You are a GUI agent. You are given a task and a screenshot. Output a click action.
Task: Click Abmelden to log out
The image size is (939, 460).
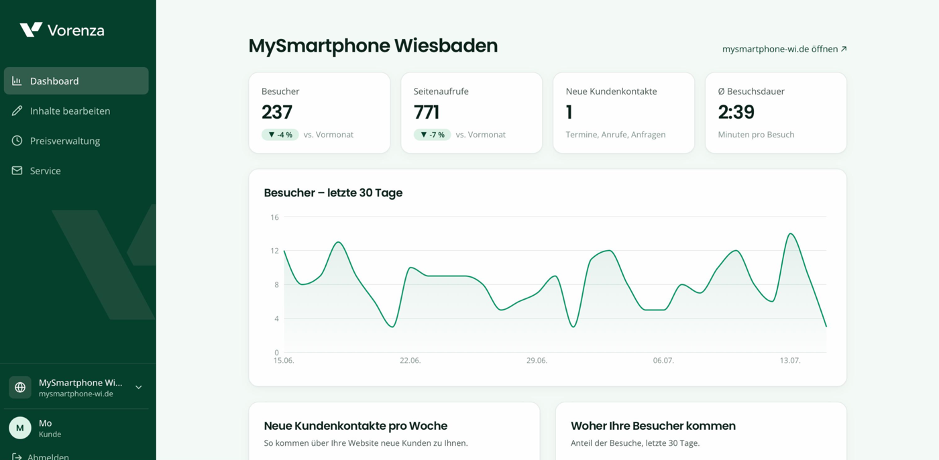point(48,457)
